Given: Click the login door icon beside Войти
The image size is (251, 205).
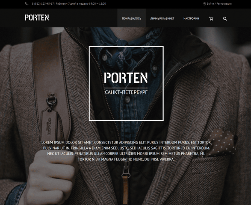Looking at the screenshot, I should coord(204,4).
